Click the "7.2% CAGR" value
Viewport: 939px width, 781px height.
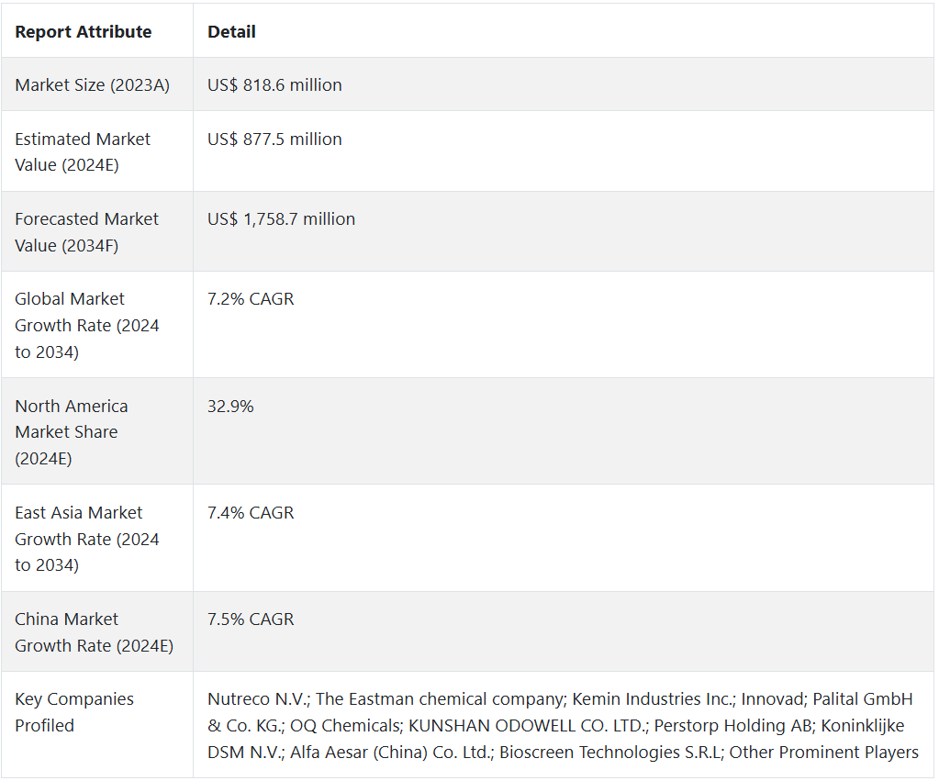click(x=251, y=299)
